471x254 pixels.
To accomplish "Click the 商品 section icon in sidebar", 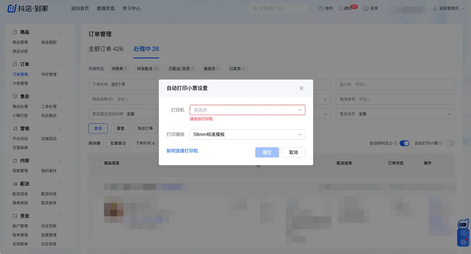I will [x=15, y=32].
